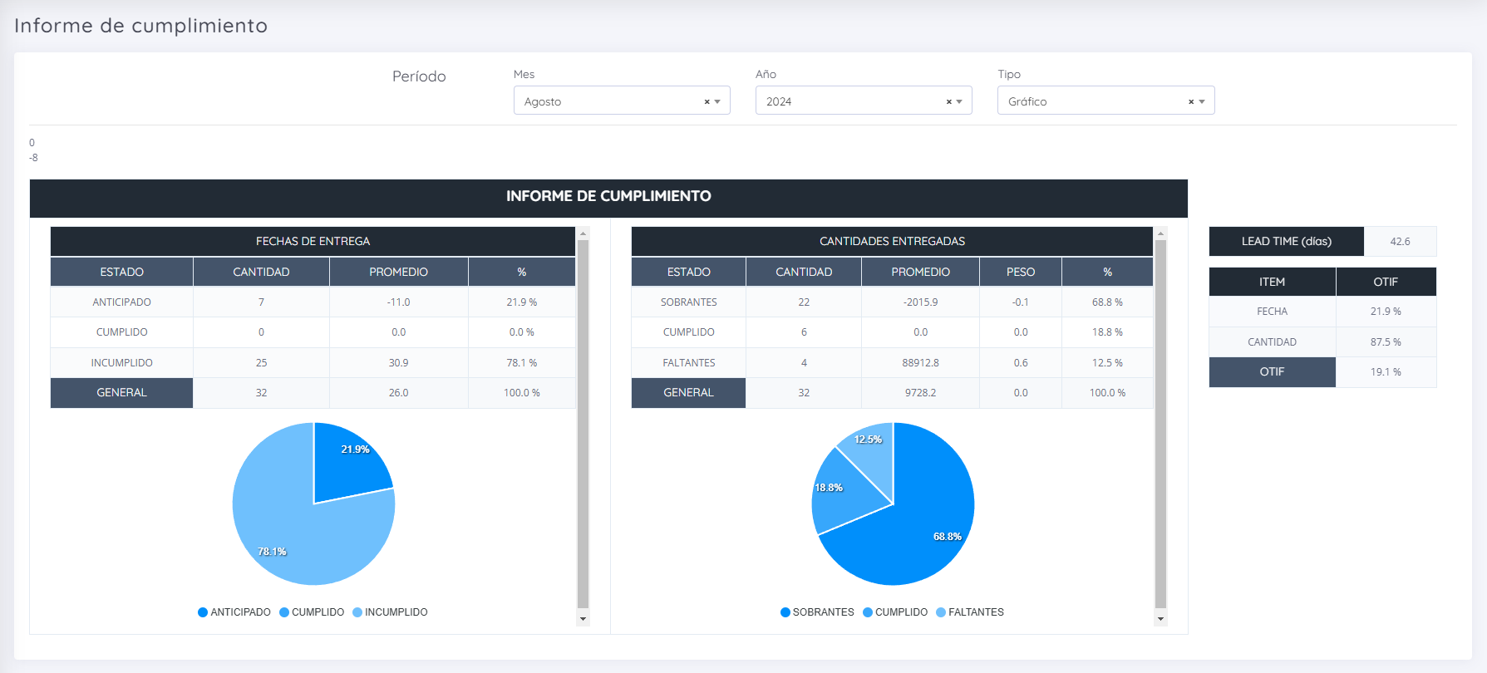The image size is (1487, 673).
Task: Open the Mes dropdown arrow
Action: click(717, 101)
